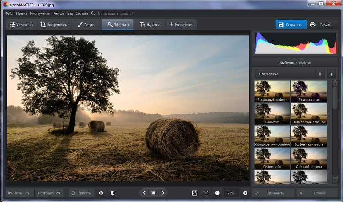Screen dimensions: 343x202
Task: Open the Инструменты menu
Action: click(40, 14)
